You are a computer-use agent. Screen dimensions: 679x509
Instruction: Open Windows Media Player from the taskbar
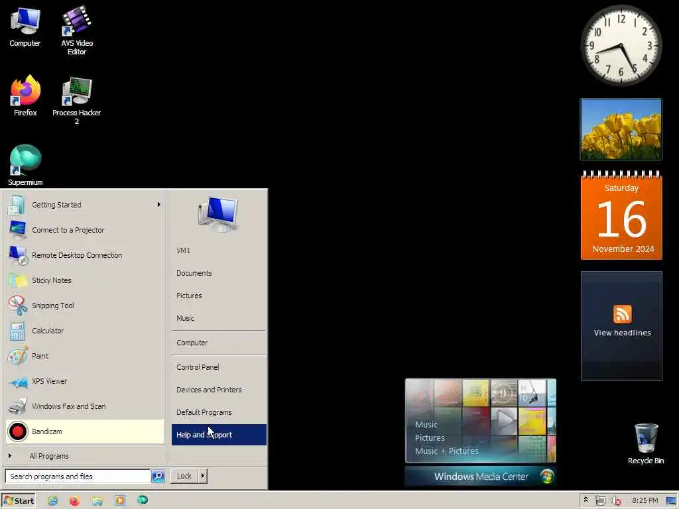point(120,500)
